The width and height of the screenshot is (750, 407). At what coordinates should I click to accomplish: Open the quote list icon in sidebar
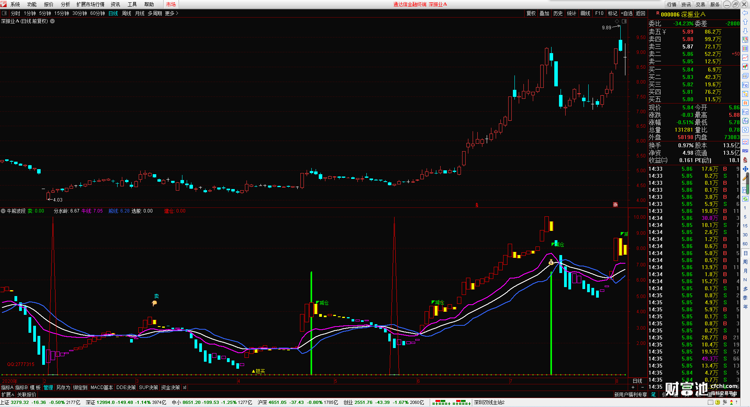[745, 39]
